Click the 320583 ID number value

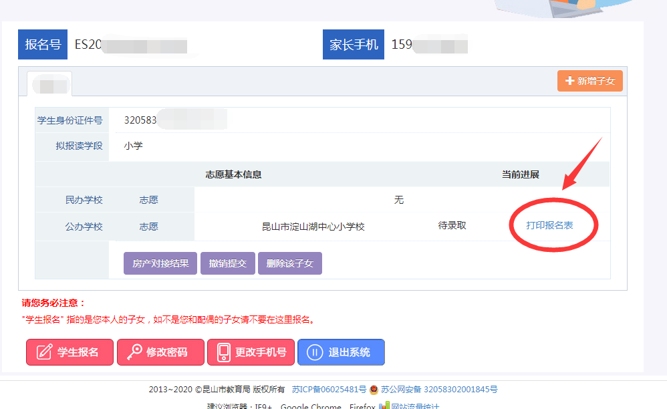tap(140, 120)
